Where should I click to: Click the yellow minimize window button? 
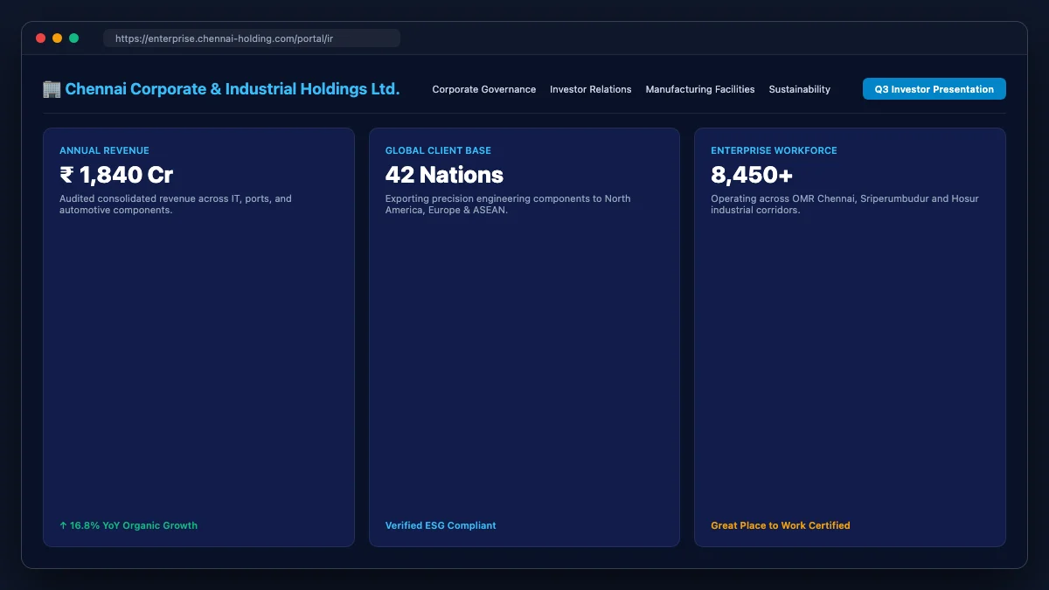57,38
